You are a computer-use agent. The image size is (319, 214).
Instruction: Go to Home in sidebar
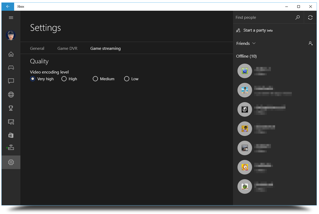[x=11, y=54]
